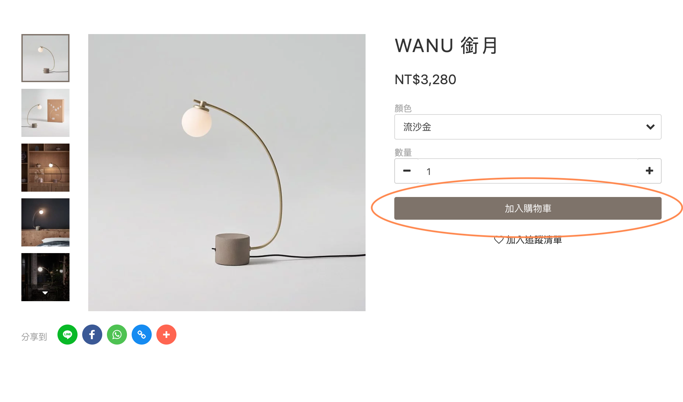Open the 顏色 color dropdown

(x=528, y=127)
